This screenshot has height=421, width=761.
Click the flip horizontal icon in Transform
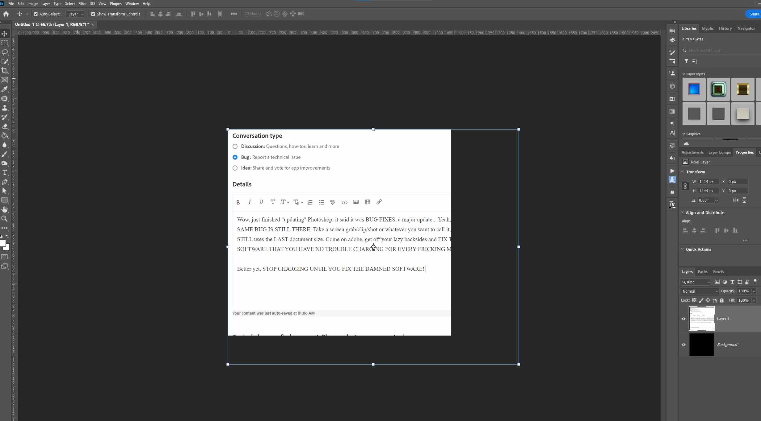click(x=735, y=200)
